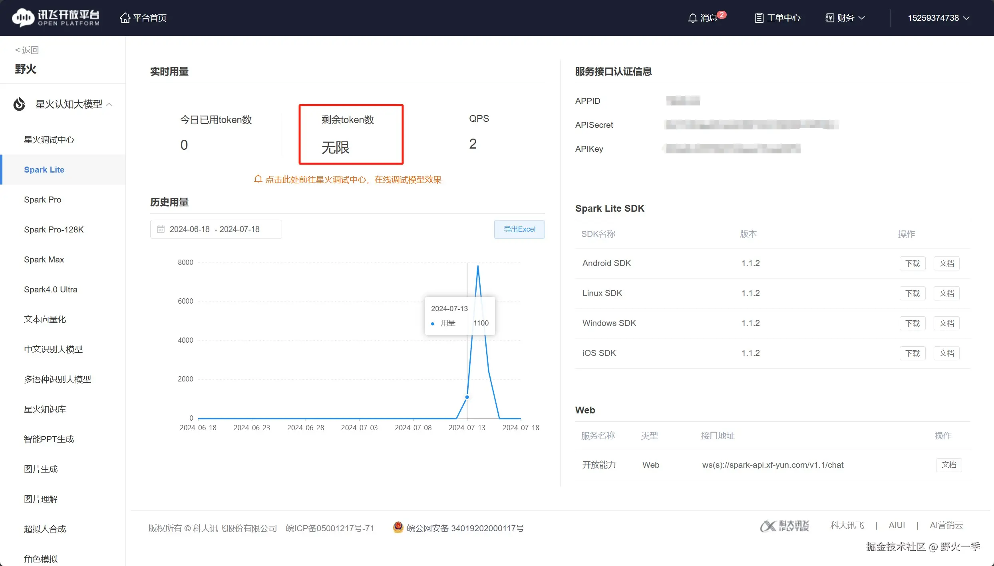Image resolution: width=994 pixels, height=566 pixels.
Task: Visit the 科大讯飞 footer link
Action: (x=847, y=525)
